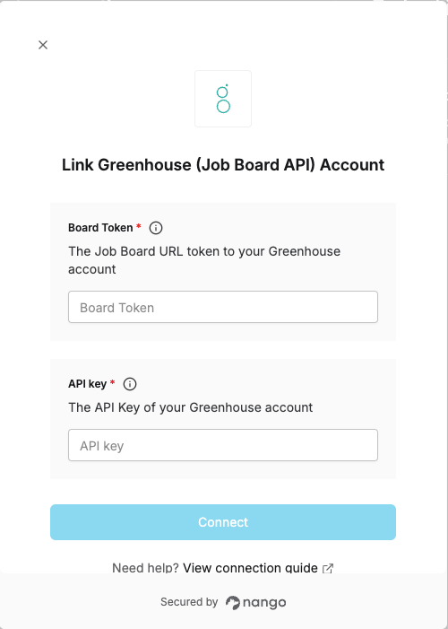Click the nango wordmark text

(264, 603)
